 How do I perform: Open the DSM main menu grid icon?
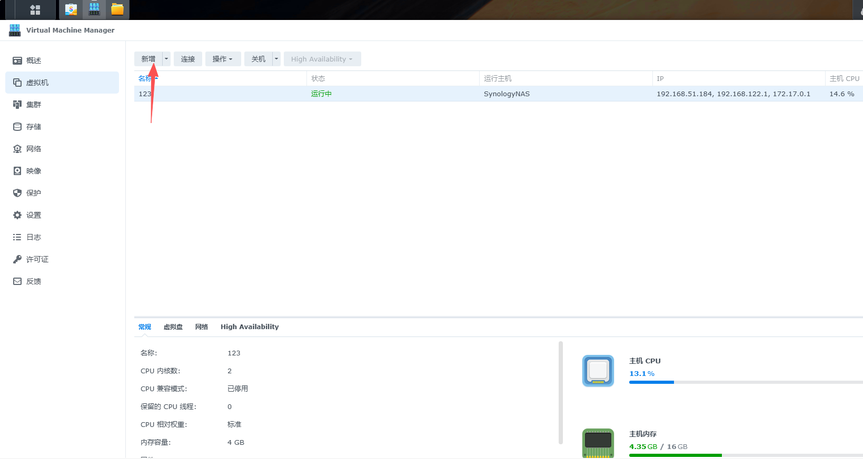(35, 9)
